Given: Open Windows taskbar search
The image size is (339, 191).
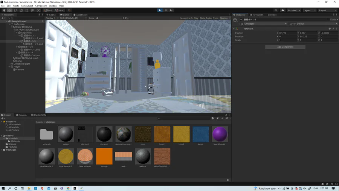Looking at the screenshot, I should [9, 188].
